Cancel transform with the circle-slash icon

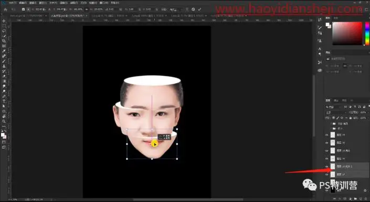click(x=193, y=9)
